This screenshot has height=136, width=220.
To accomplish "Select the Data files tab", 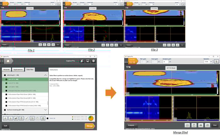I will pyautogui.click(x=30, y=70).
